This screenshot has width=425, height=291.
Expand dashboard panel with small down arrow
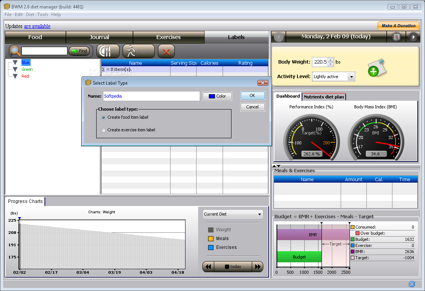[x=279, y=166]
